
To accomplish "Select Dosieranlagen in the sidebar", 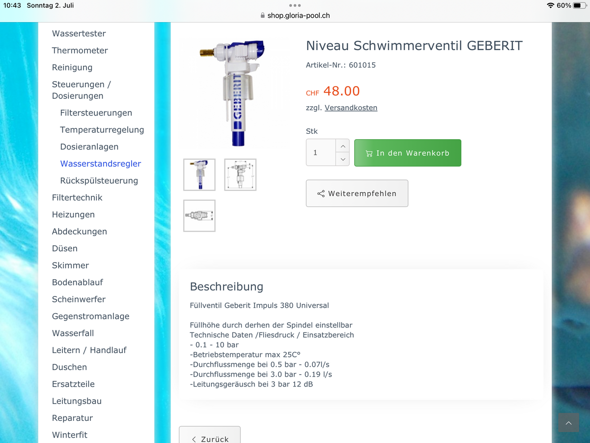I will click(89, 147).
